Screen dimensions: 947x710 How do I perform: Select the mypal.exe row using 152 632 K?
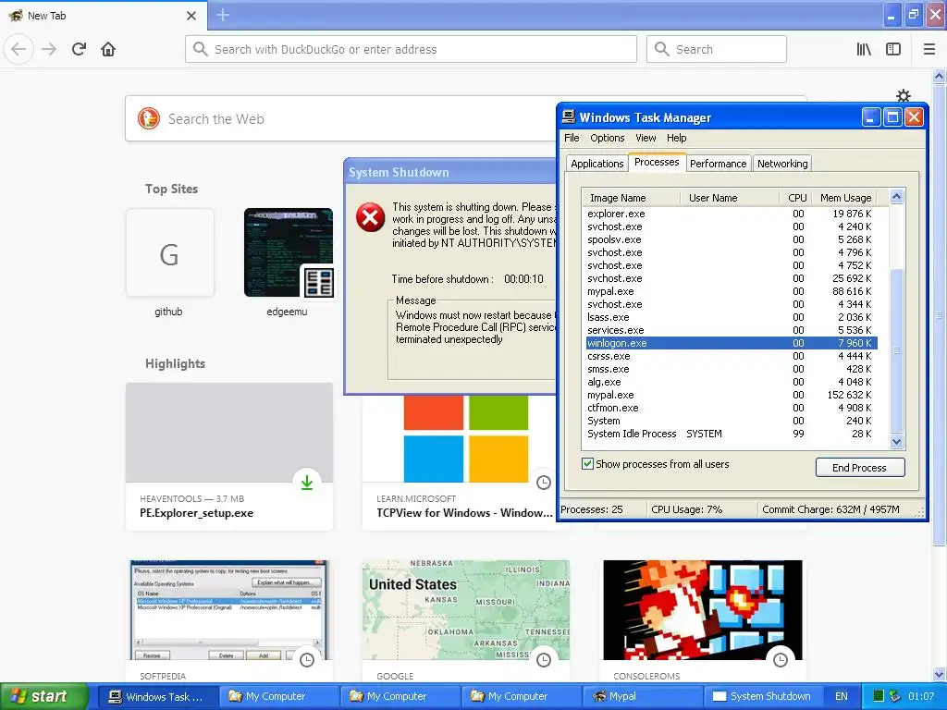[x=732, y=395]
